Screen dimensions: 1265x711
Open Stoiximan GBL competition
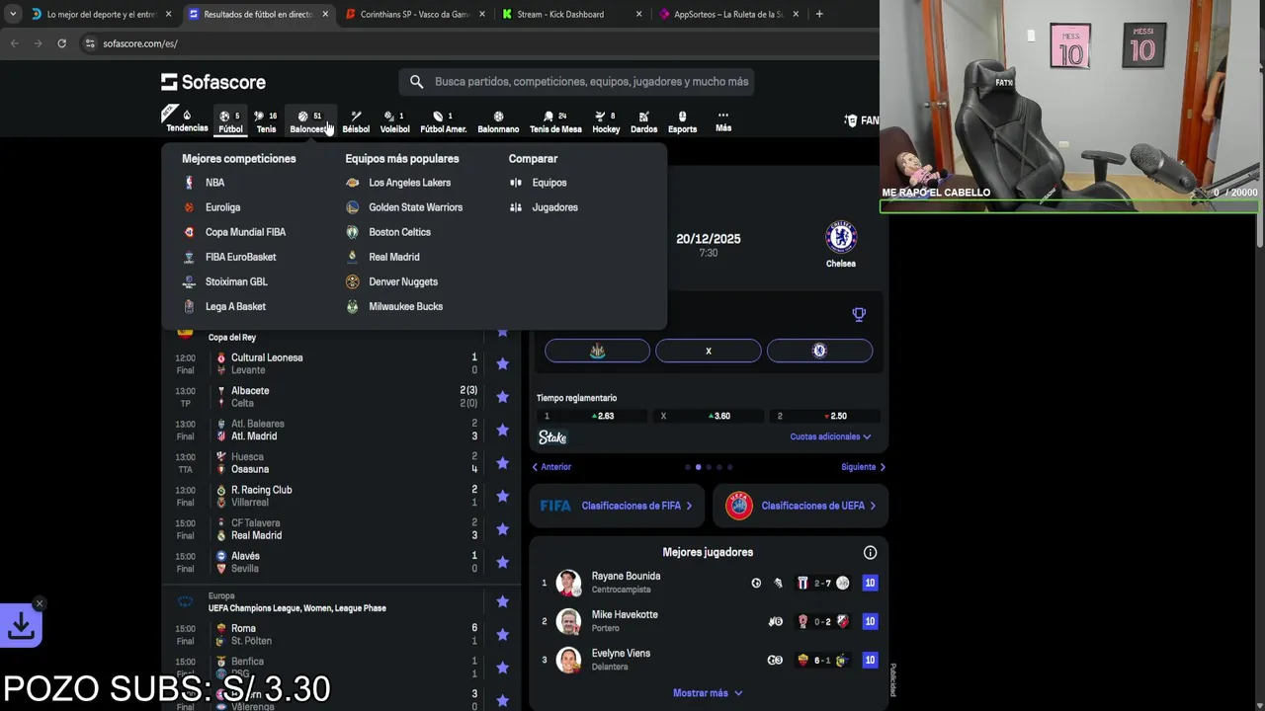[x=236, y=281]
